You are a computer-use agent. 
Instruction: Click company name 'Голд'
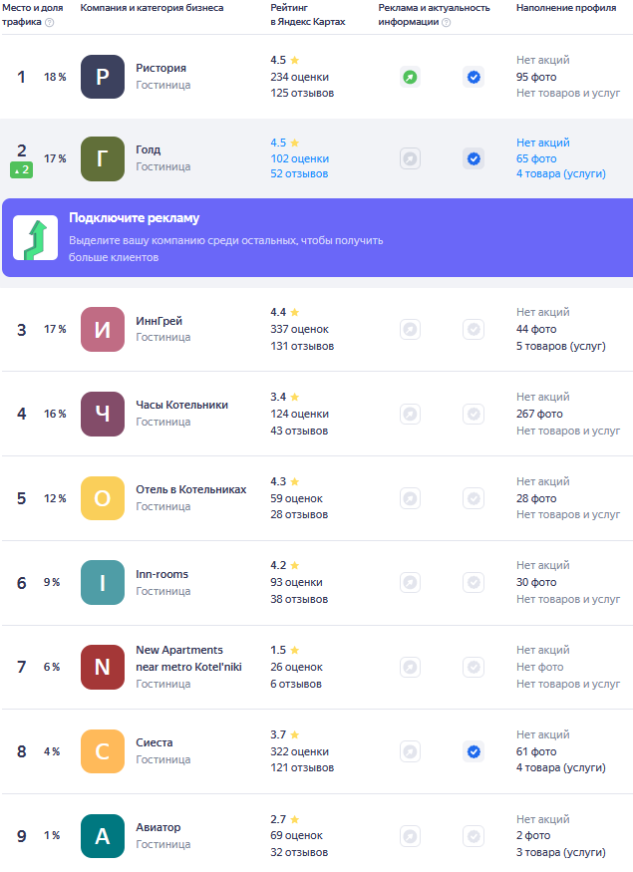click(x=148, y=149)
